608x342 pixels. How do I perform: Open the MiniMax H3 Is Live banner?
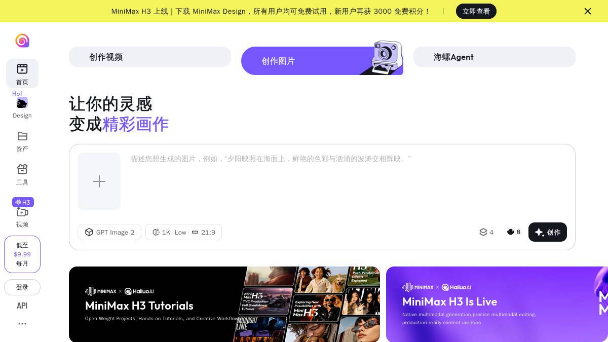point(497,304)
